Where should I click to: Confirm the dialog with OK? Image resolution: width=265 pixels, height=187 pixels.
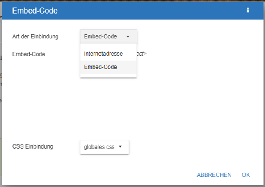246,175
